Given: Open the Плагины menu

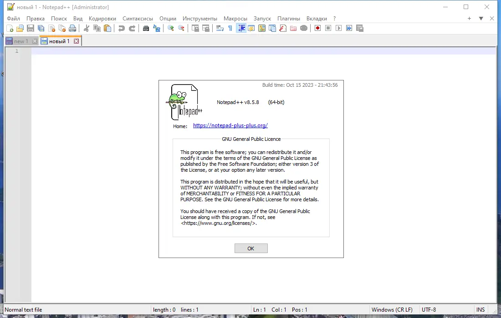Looking at the screenshot, I should tap(289, 19).
